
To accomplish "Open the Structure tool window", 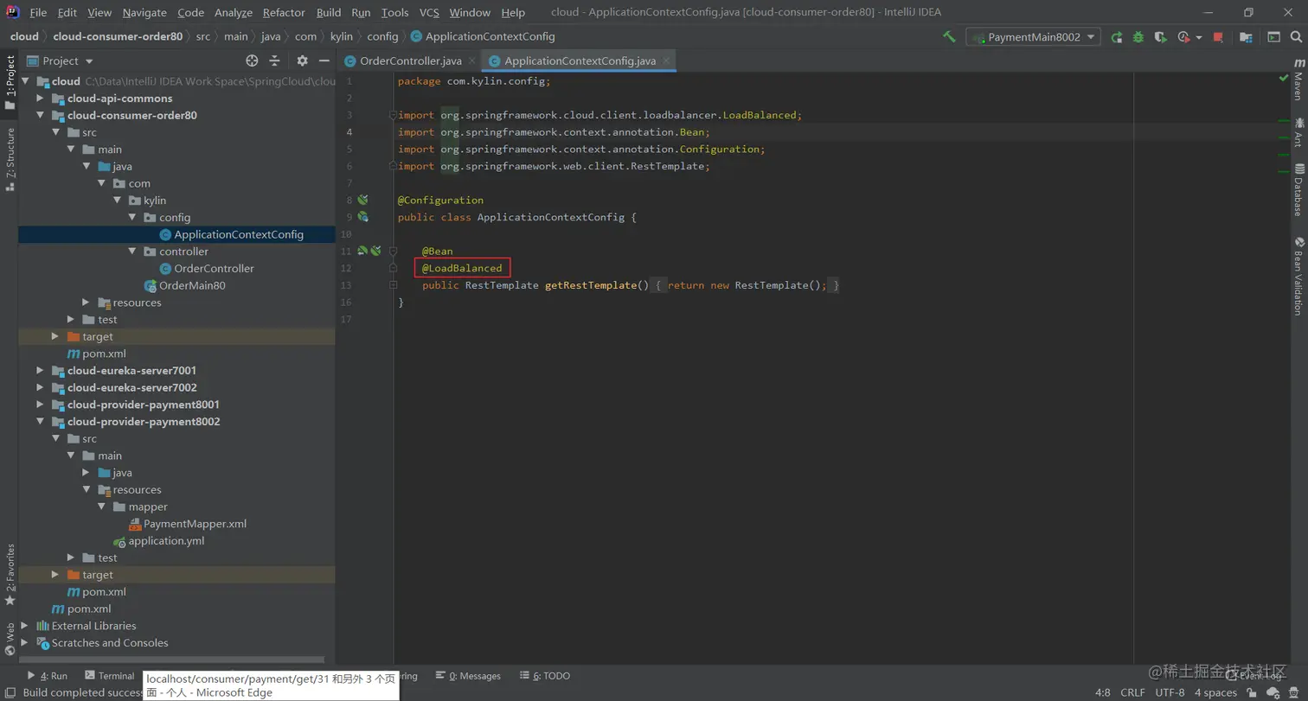I will coord(10,159).
